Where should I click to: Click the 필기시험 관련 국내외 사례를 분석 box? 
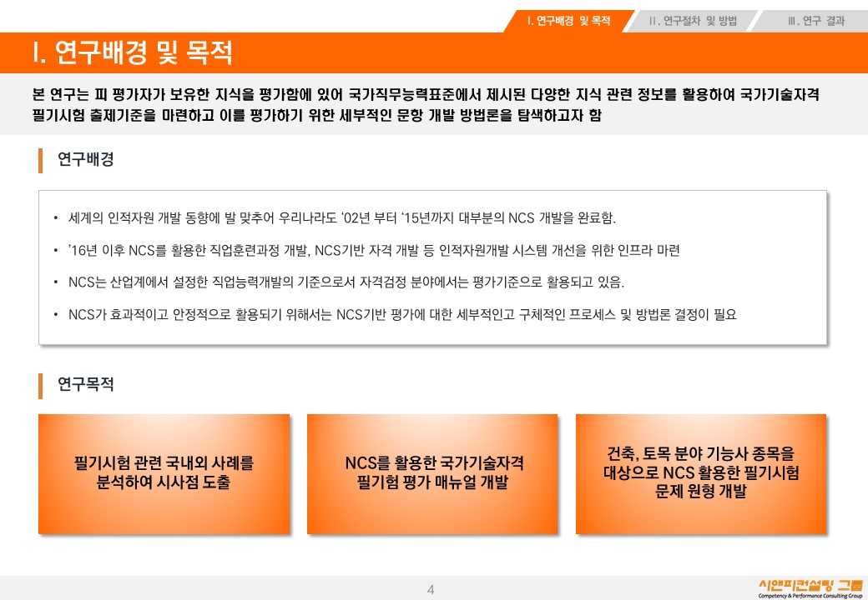pos(164,474)
